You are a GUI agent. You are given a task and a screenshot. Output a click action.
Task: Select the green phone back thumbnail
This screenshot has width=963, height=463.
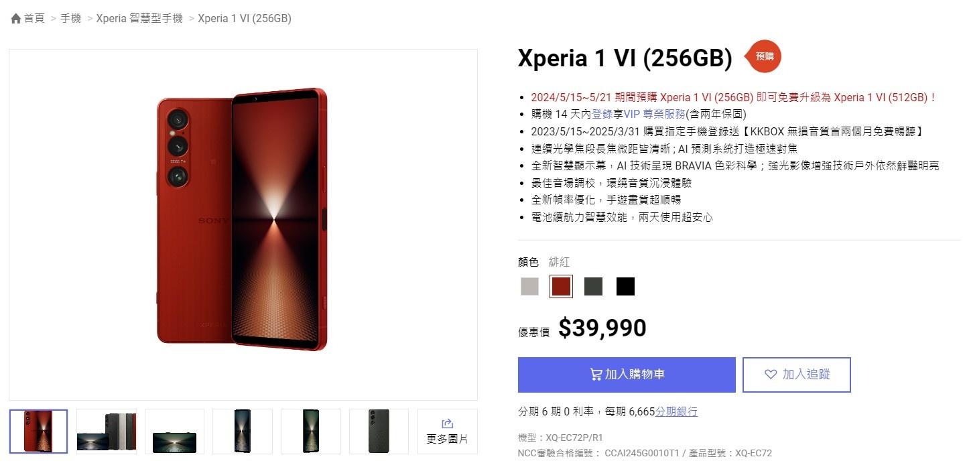[379, 432]
